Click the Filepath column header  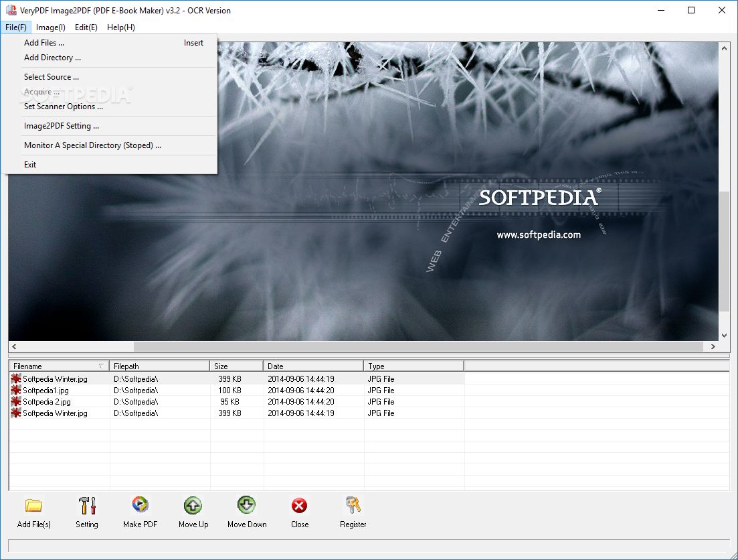[159, 366]
